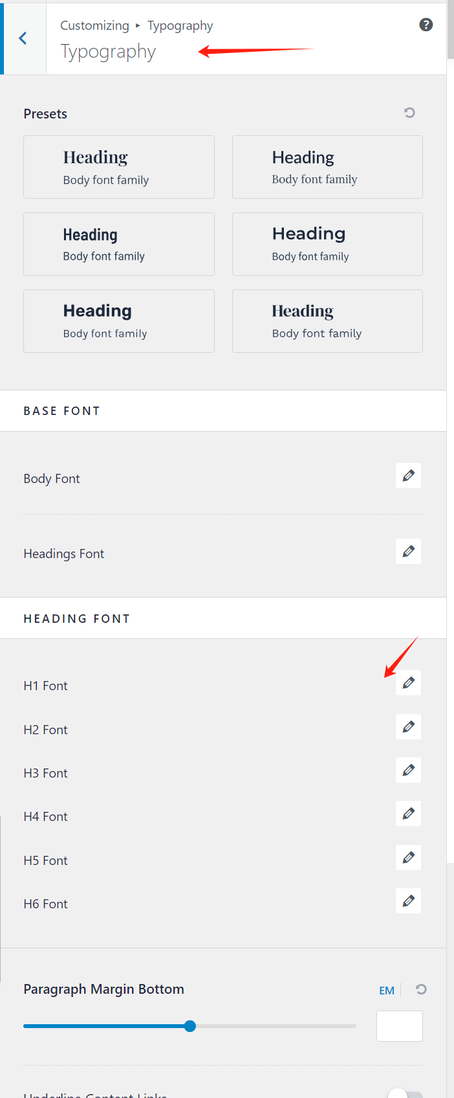The image size is (454, 1098).
Task: Open the H5 Font edit pencil
Action: [408, 858]
